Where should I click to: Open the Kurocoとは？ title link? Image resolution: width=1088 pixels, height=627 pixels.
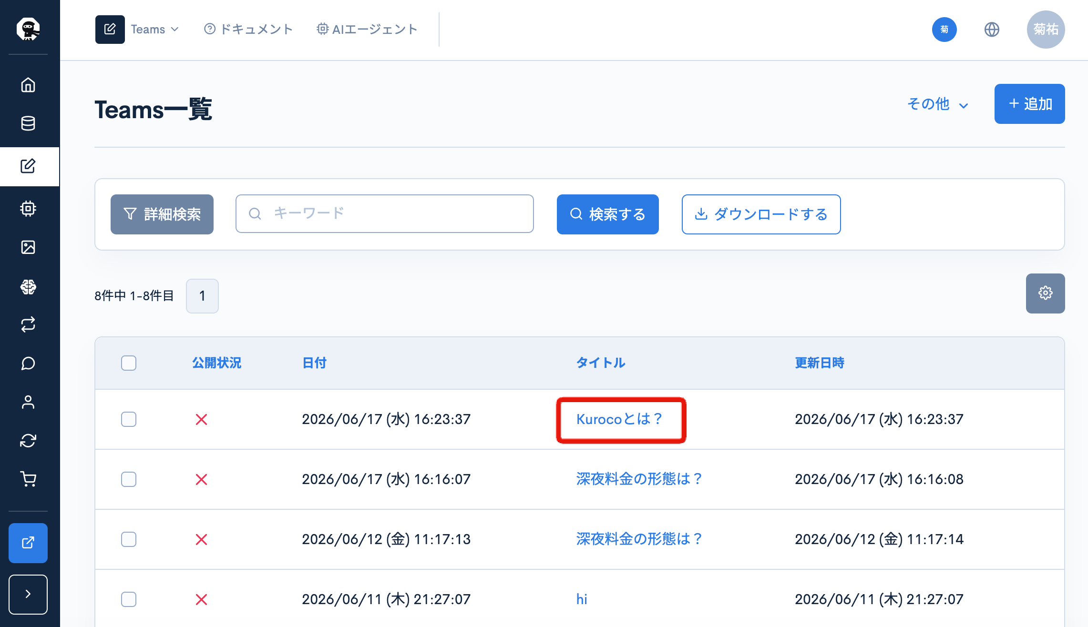pos(619,419)
